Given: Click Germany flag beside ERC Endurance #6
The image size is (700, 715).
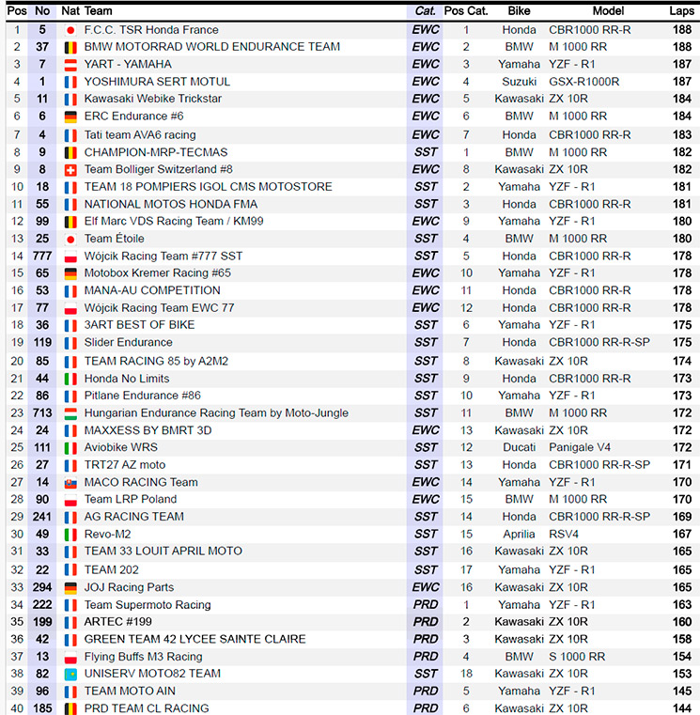Looking at the screenshot, I should pyautogui.click(x=70, y=117).
